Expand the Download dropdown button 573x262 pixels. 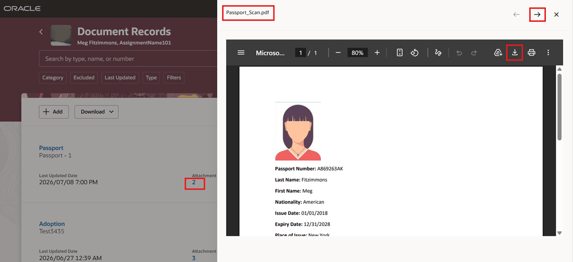coord(96,112)
